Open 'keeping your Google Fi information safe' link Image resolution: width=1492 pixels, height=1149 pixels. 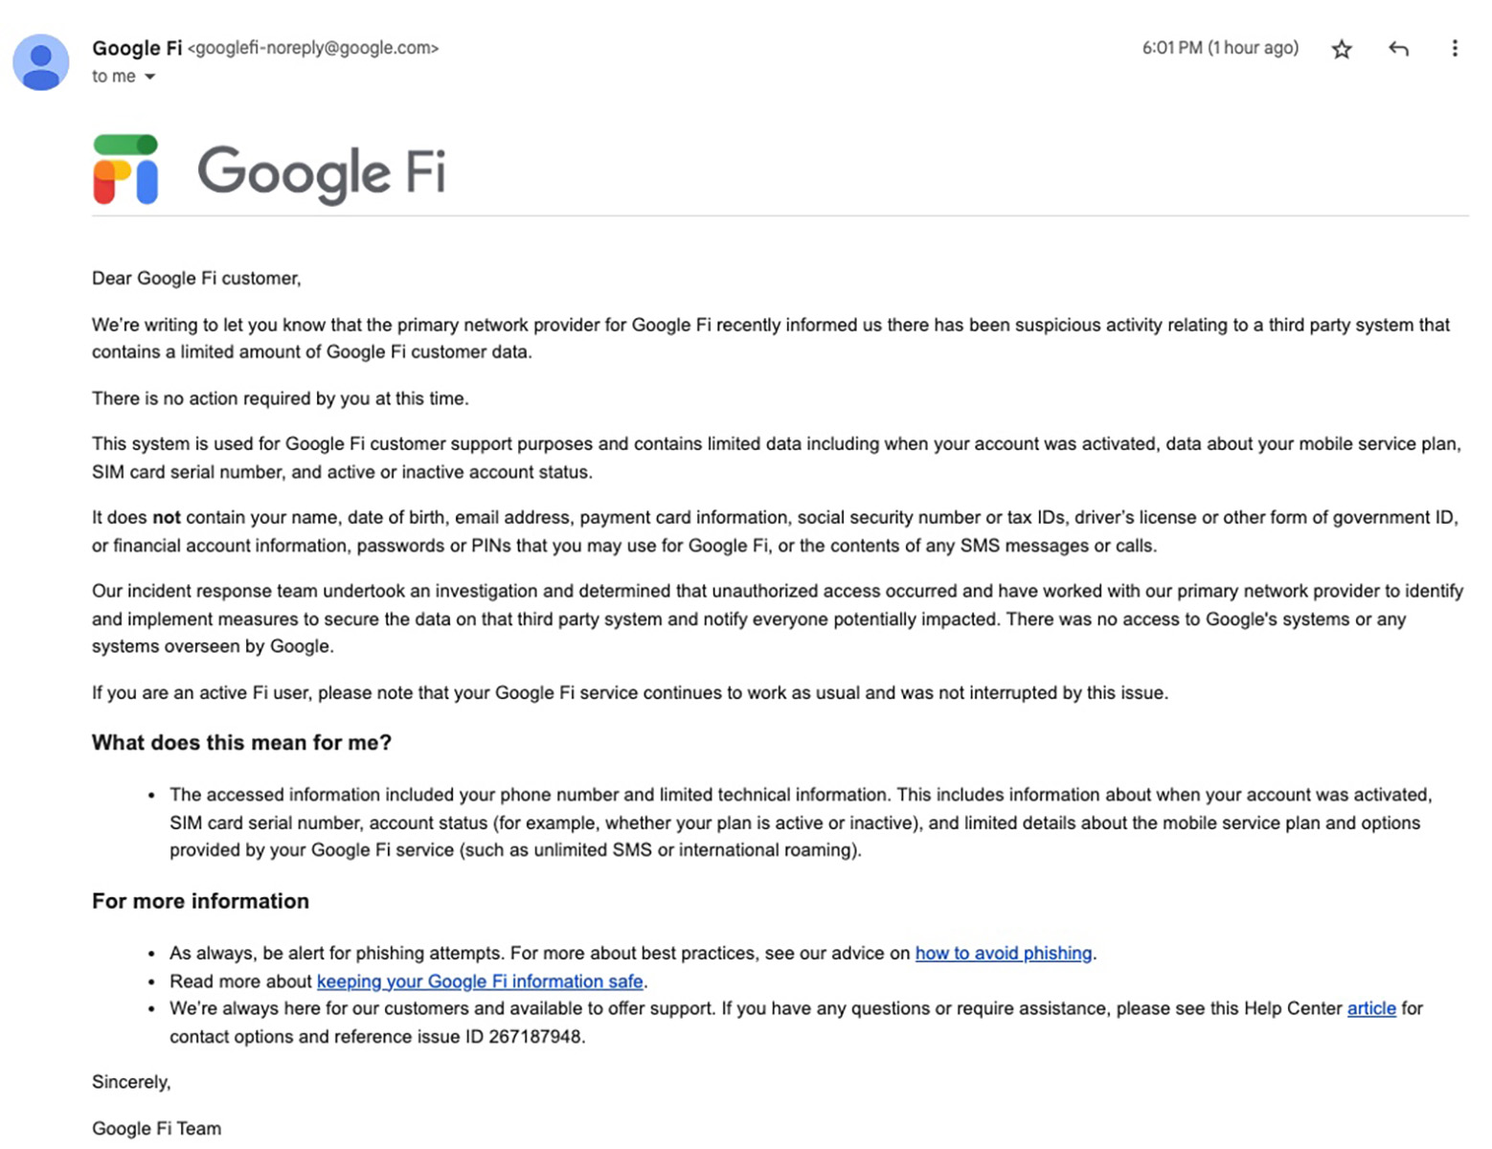[x=480, y=980]
